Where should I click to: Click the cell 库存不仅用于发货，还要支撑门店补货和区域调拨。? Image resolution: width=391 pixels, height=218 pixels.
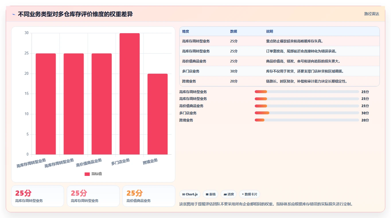point(305,71)
